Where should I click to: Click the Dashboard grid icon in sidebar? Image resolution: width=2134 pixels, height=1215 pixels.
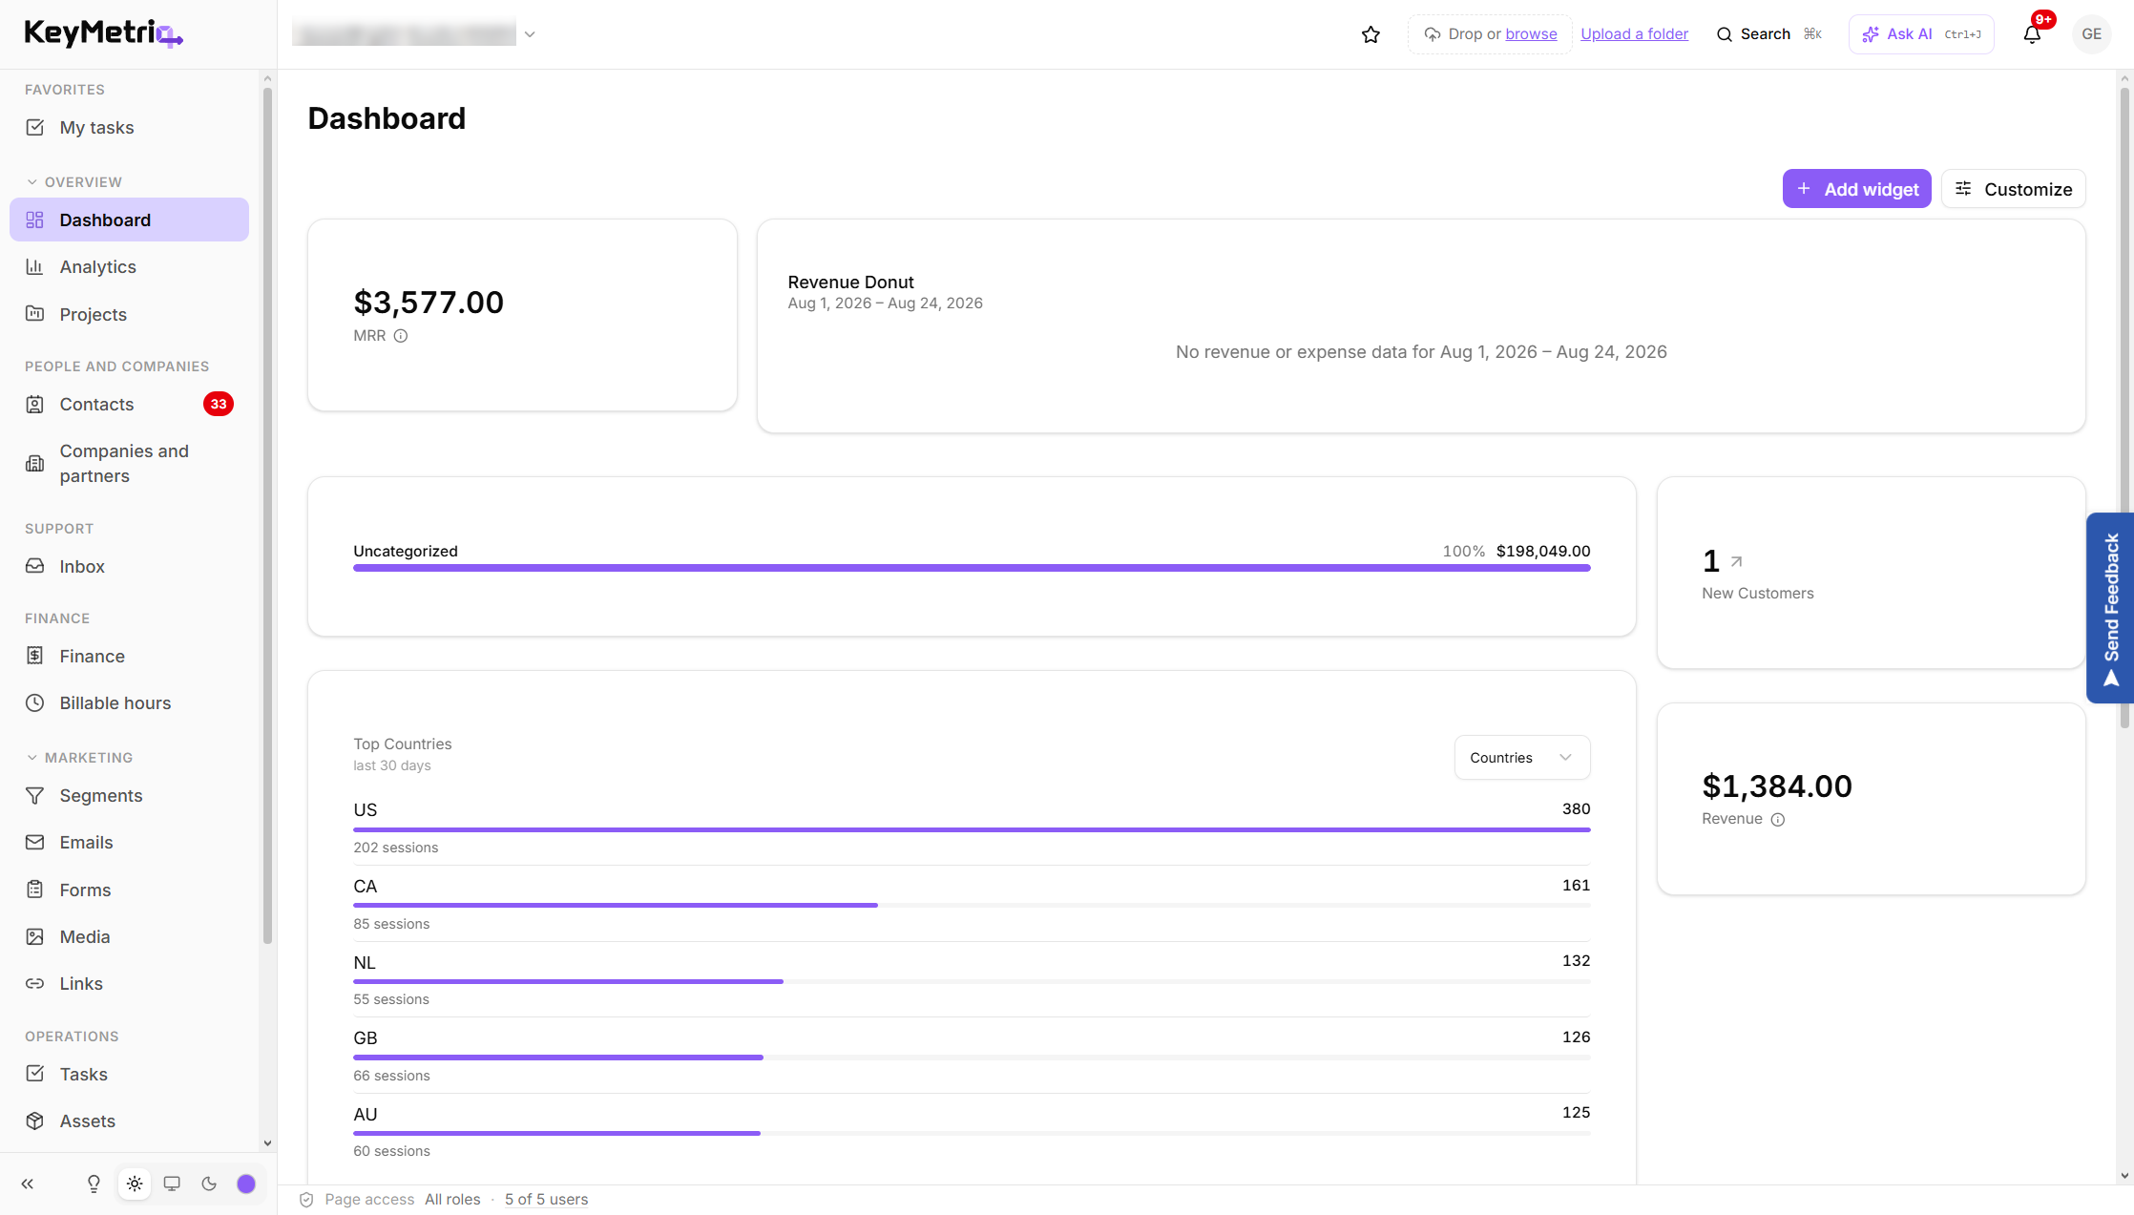pos(35,220)
